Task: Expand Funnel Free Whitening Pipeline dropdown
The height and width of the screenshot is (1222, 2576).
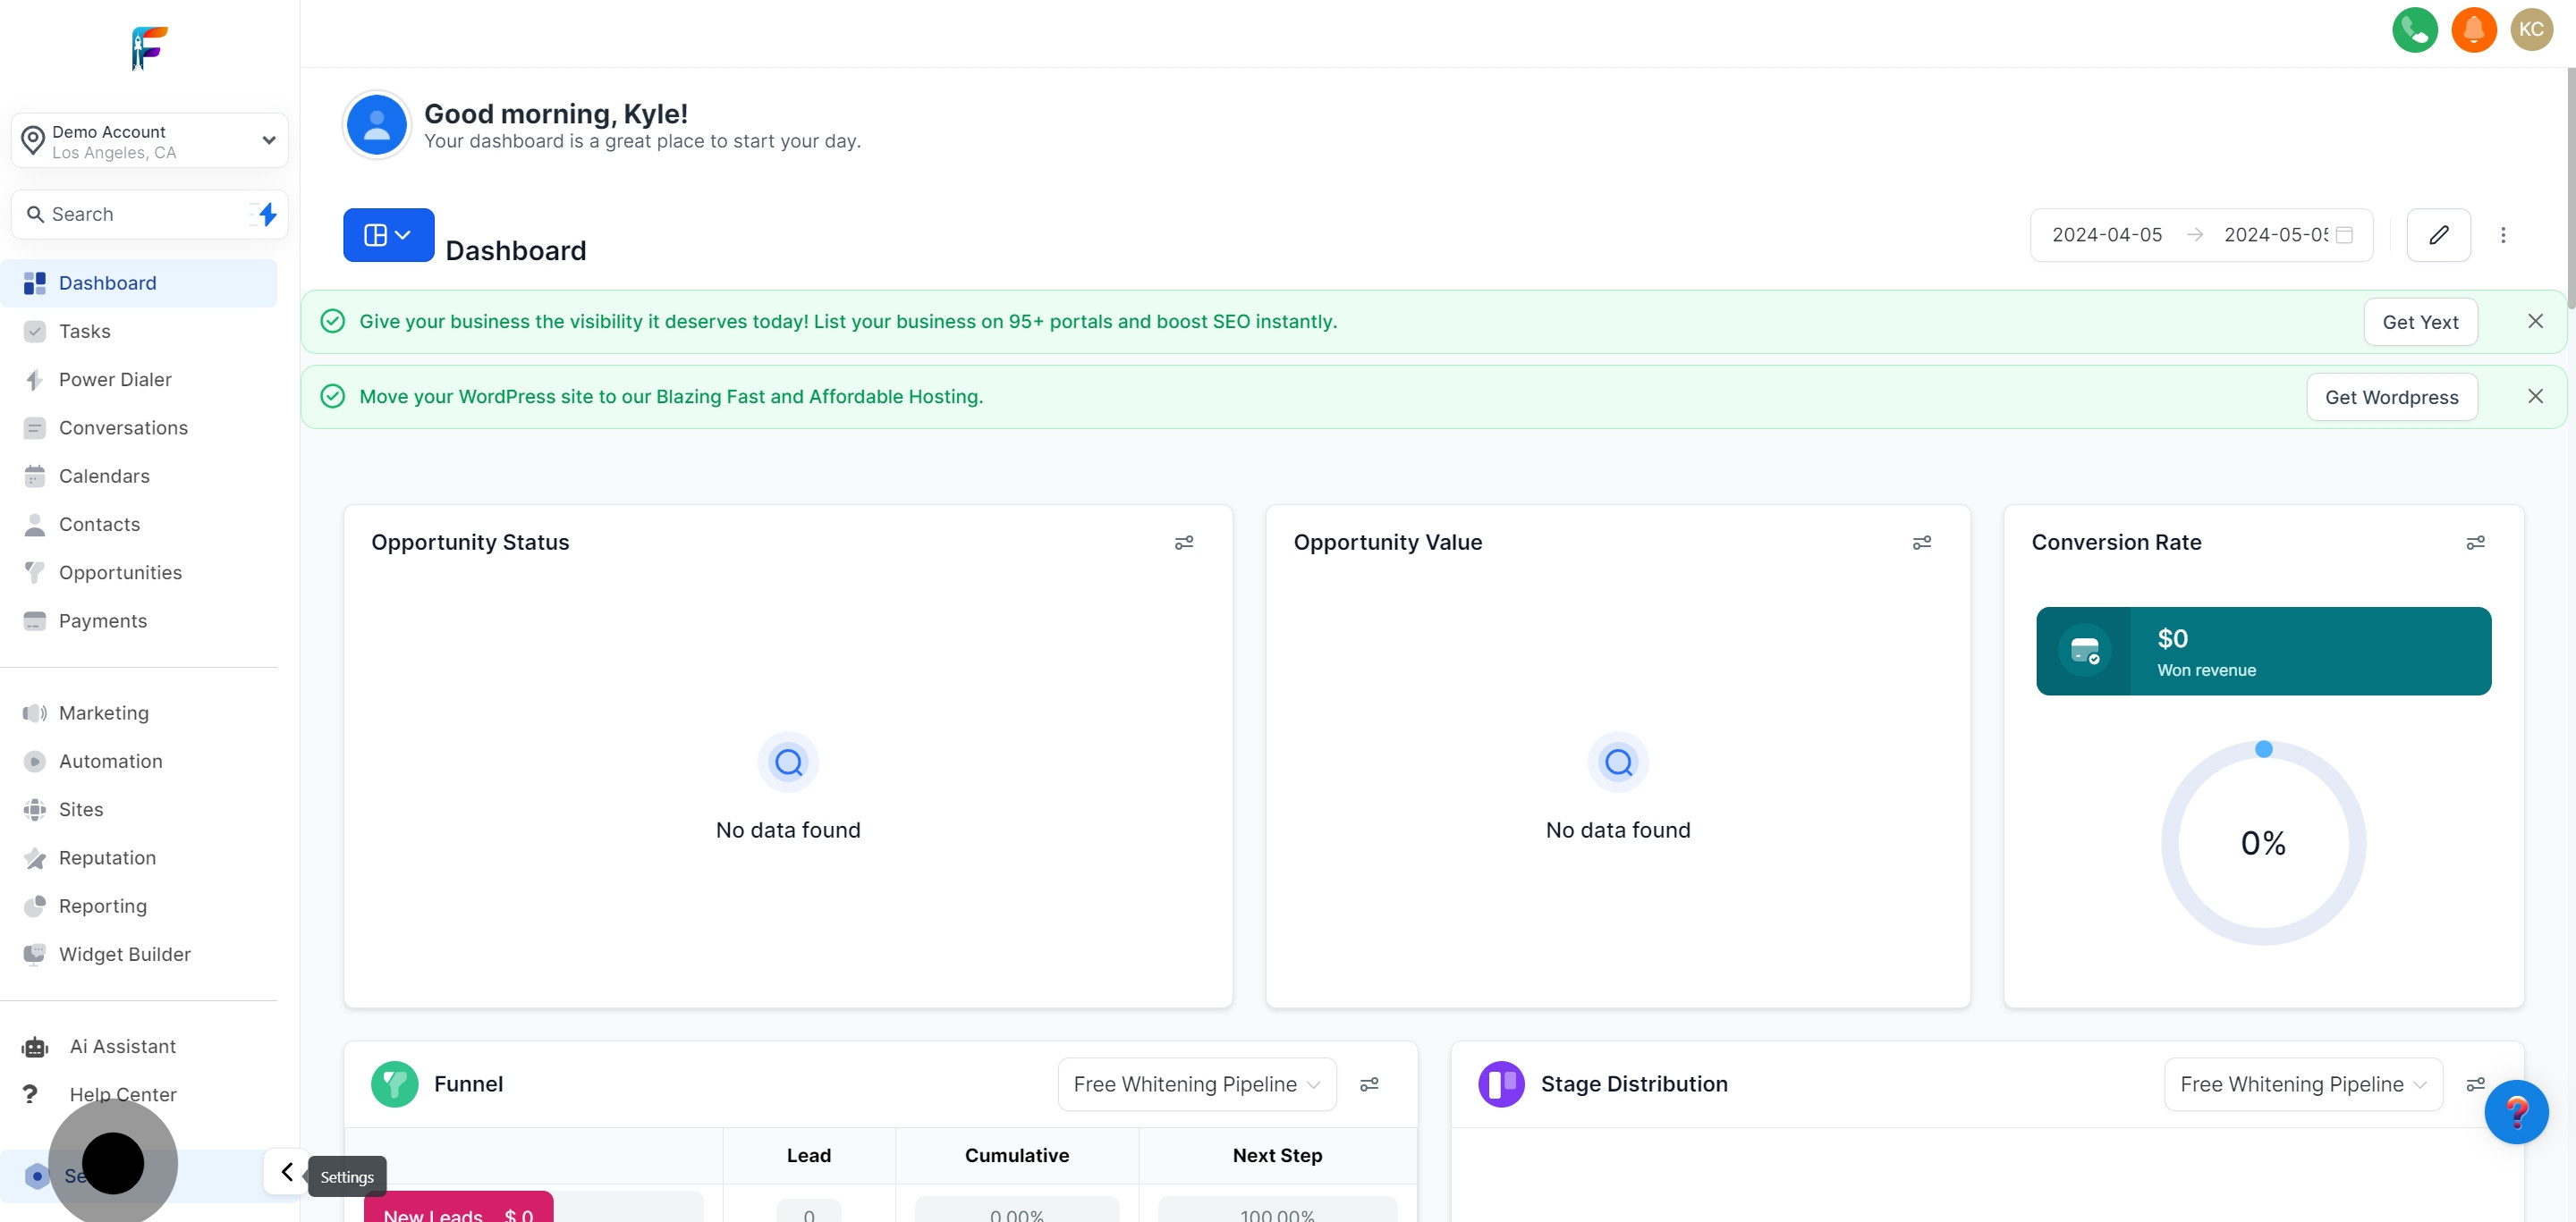Action: [1196, 1084]
